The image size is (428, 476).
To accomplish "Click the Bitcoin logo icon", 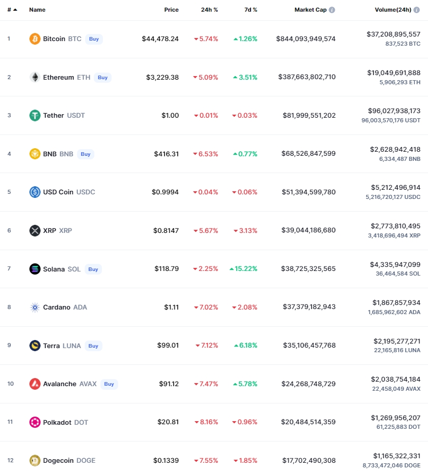I will click(x=35, y=39).
